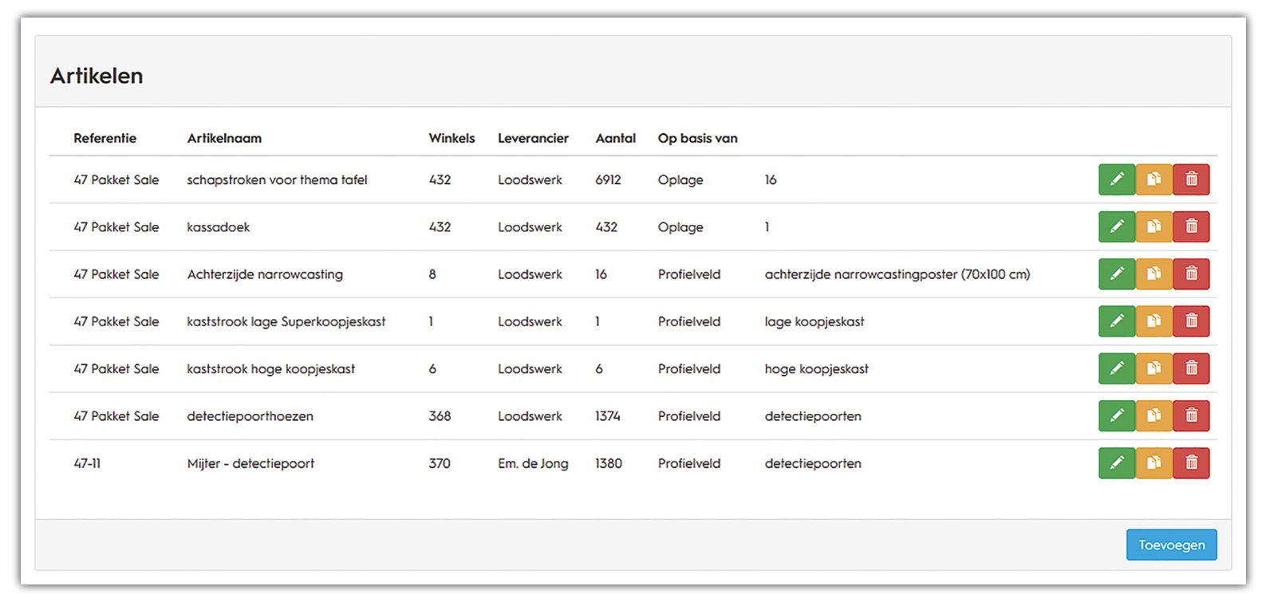Image resolution: width=1266 pixels, height=602 pixels.
Task: Copy the kaststrook hoge koopjeskast row
Action: [x=1154, y=368]
